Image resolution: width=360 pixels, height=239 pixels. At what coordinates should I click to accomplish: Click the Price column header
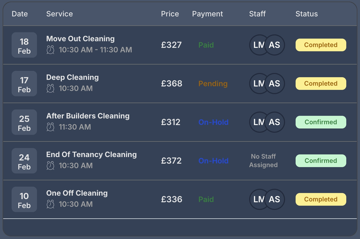click(170, 14)
